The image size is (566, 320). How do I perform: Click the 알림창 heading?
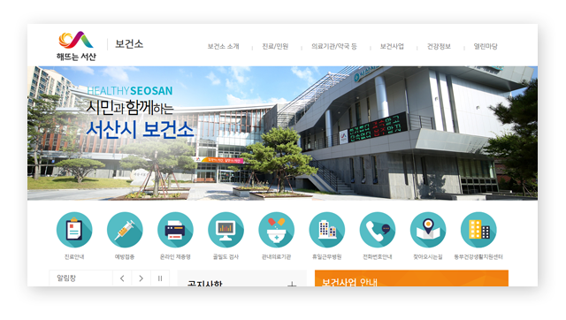[66, 278]
